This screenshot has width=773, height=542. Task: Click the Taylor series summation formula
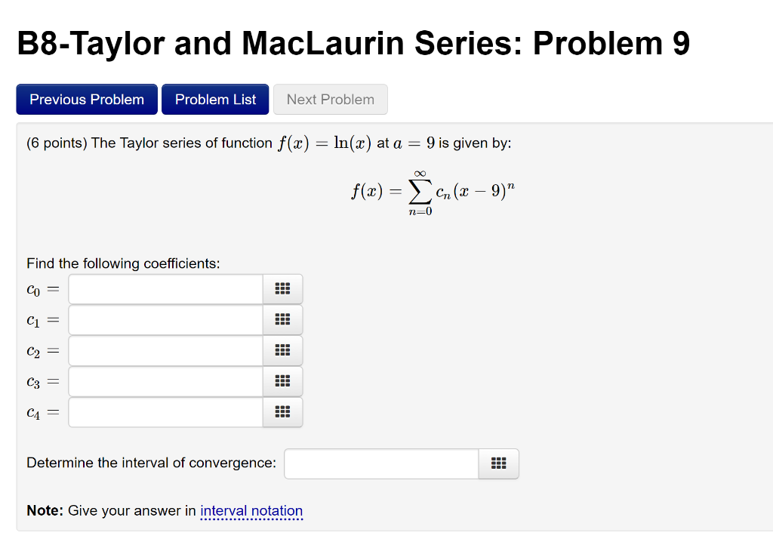[433, 192]
